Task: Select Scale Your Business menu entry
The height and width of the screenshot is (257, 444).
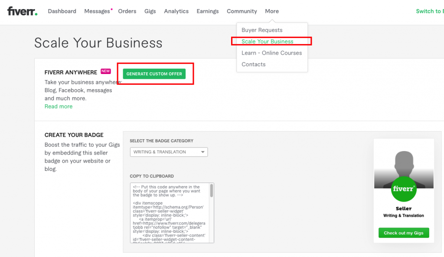Action: click(x=267, y=42)
